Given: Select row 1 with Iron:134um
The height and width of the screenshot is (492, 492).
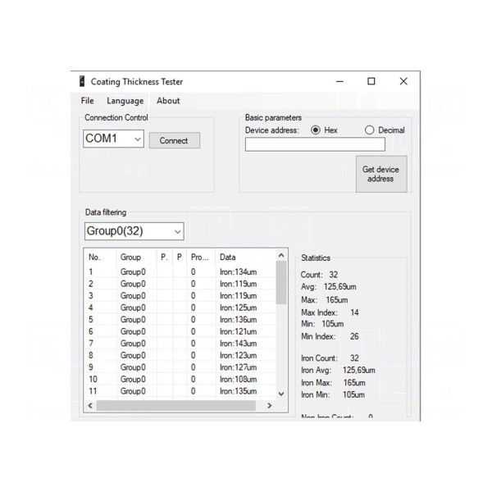Looking at the screenshot, I should [180, 272].
